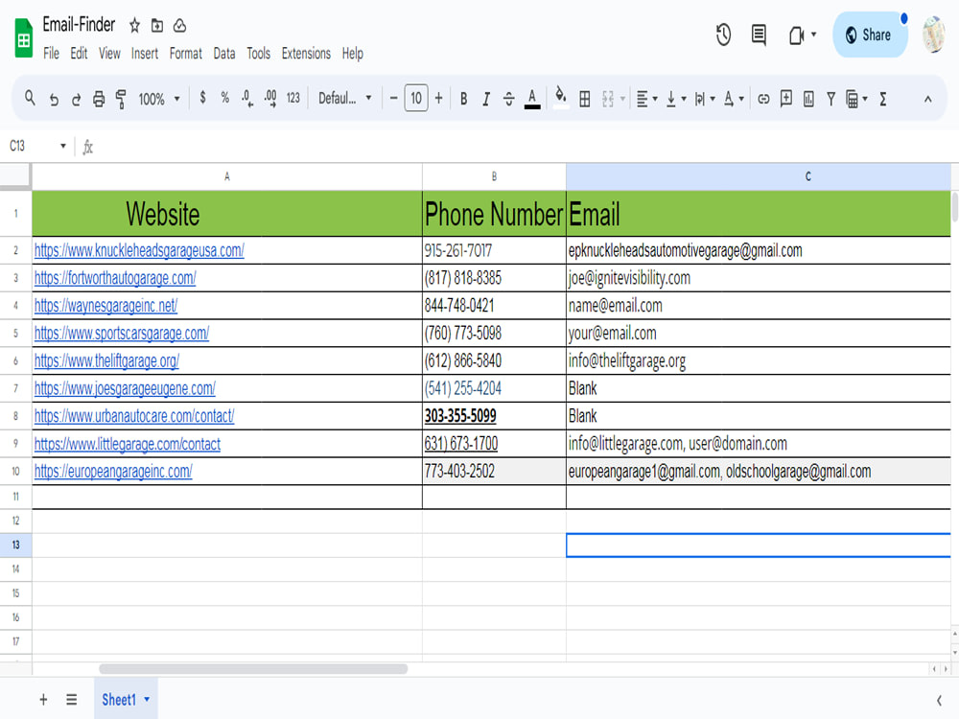959x719 pixels.
Task: Undo the last action
Action: [54, 99]
